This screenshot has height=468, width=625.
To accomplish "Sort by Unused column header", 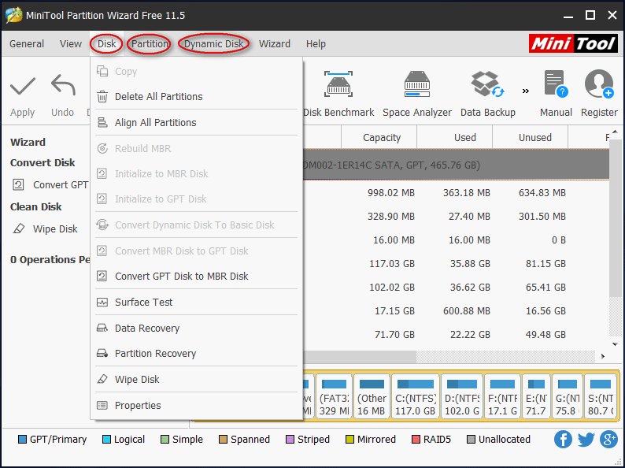I will 530,138.
